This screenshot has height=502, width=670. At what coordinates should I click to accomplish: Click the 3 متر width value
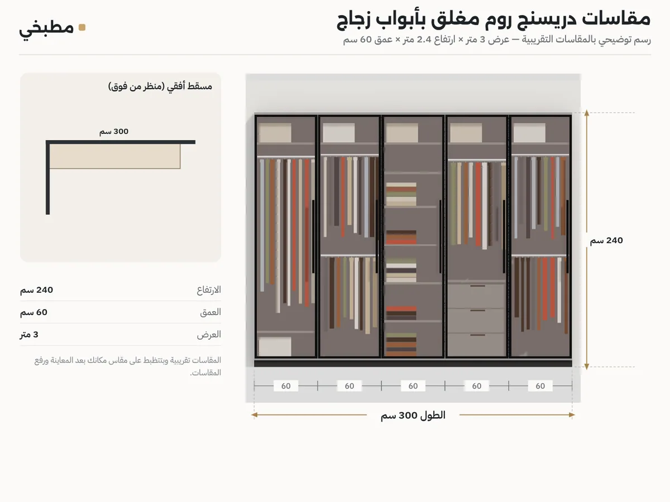pyautogui.click(x=29, y=335)
